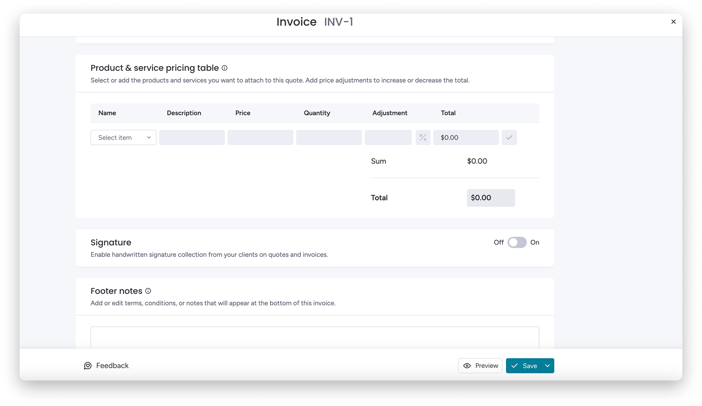Image resolution: width=702 pixels, height=406 pixels.
Task: Toggle the Signature switch on
Action: click(517, 242)
